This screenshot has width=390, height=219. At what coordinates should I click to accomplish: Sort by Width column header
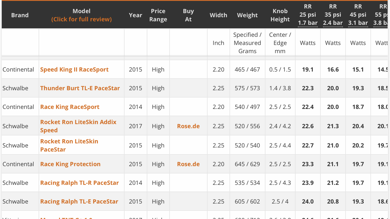[218, 15]
